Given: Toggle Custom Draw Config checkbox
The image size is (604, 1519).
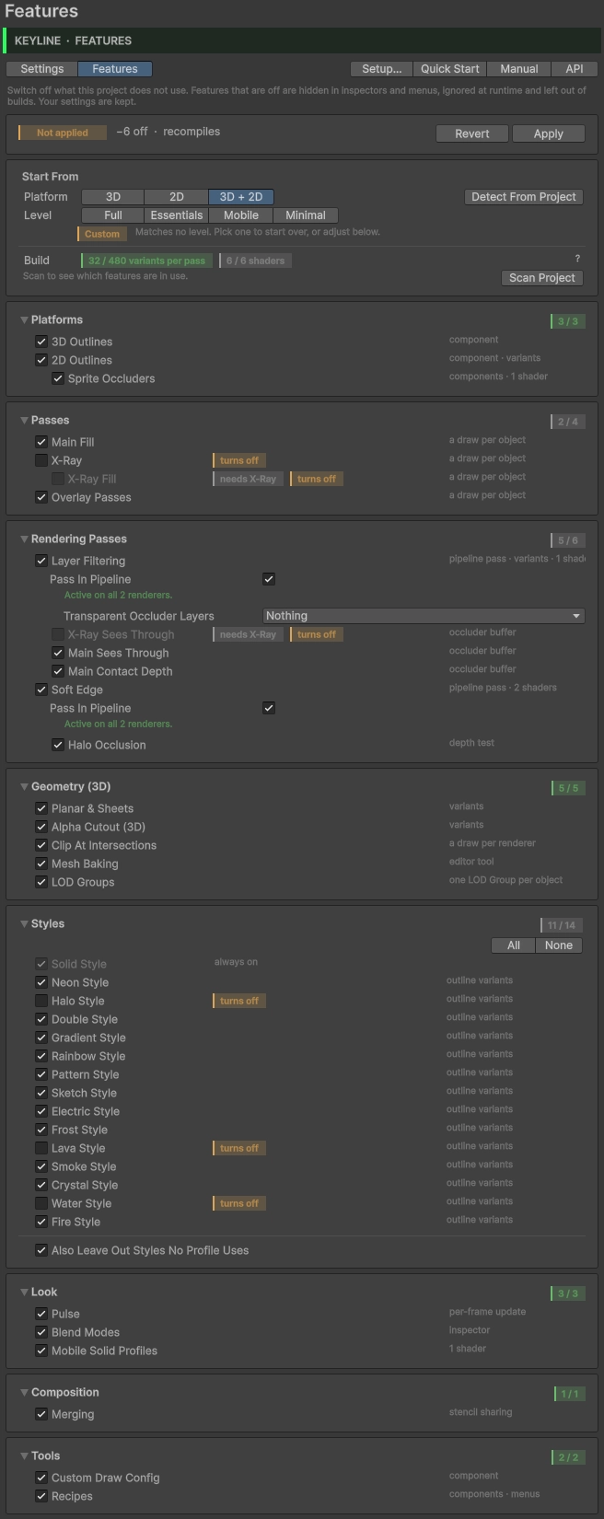Looking at the screenshot, I should [x=41, y=1478].
